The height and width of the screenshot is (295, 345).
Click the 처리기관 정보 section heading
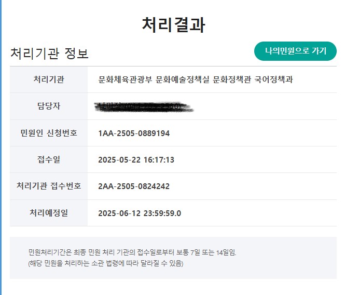click(49, 53)
